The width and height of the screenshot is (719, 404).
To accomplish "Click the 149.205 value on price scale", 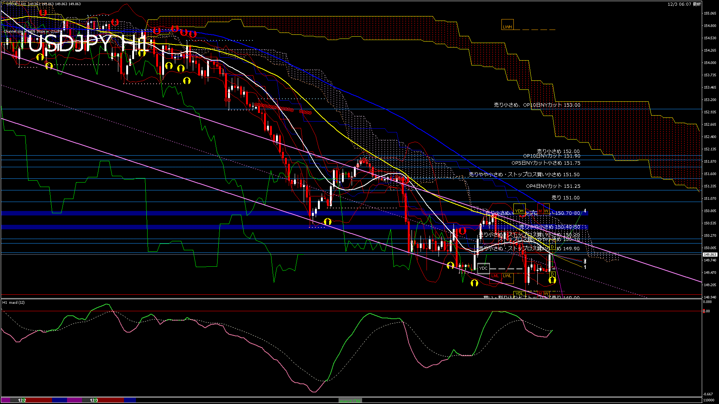I will point(710,285).
